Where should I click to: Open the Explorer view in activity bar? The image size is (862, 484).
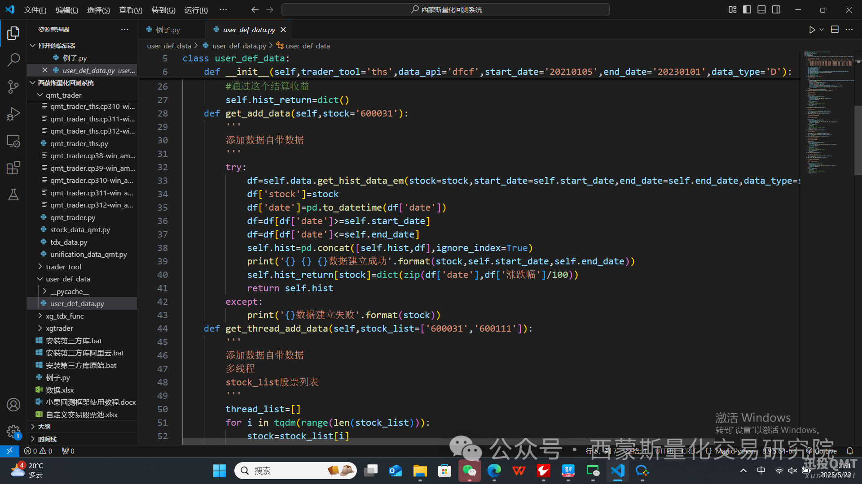point(13,33)
